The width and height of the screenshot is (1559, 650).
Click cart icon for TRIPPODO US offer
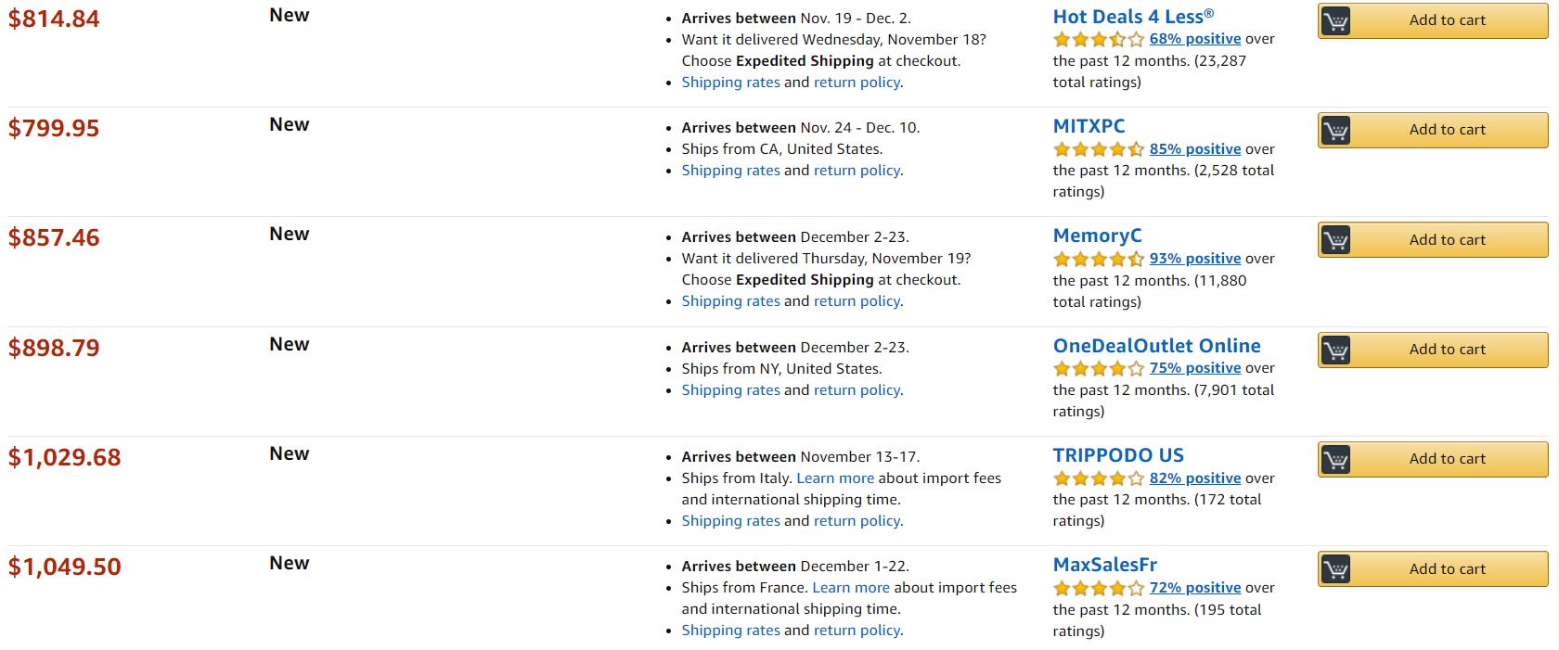(x=1335, y=459)
